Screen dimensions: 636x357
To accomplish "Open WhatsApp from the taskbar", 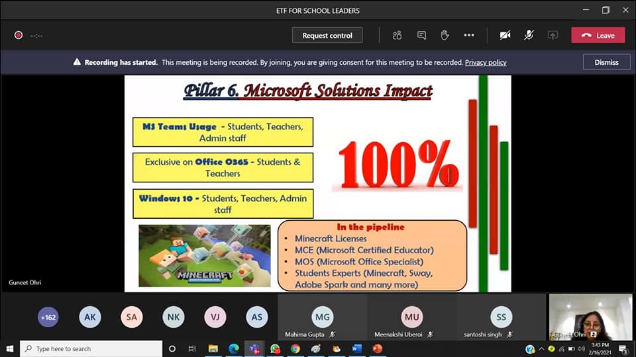I will 275,348.
